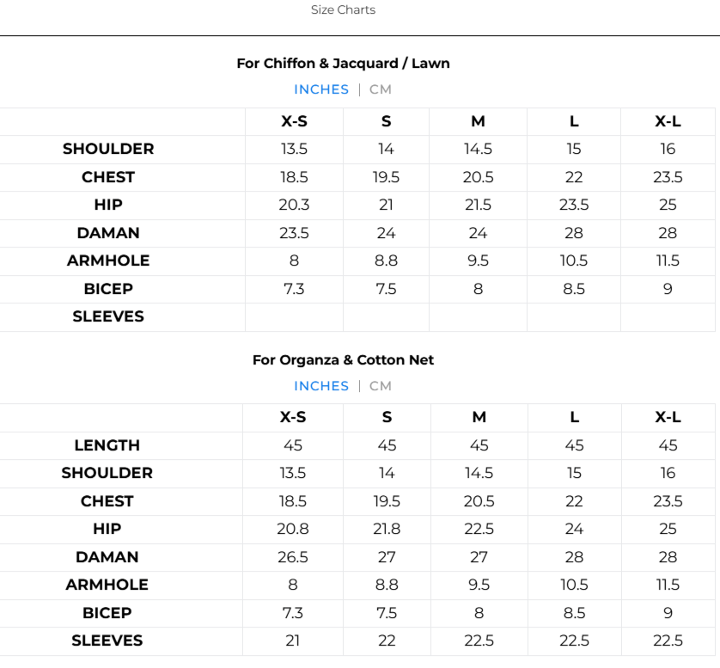The image size is (720, 668).
Task: Select the 20.8 hip measurement cell
Action: [x=293, y=529]
